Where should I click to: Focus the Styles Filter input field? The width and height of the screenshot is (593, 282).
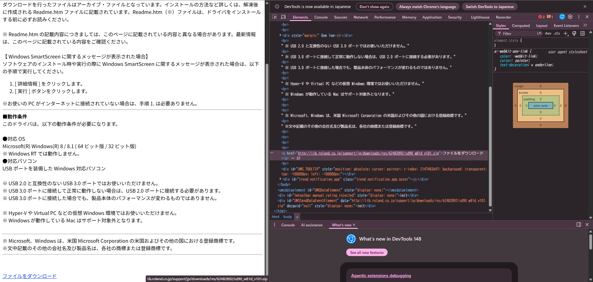[519, 33]
